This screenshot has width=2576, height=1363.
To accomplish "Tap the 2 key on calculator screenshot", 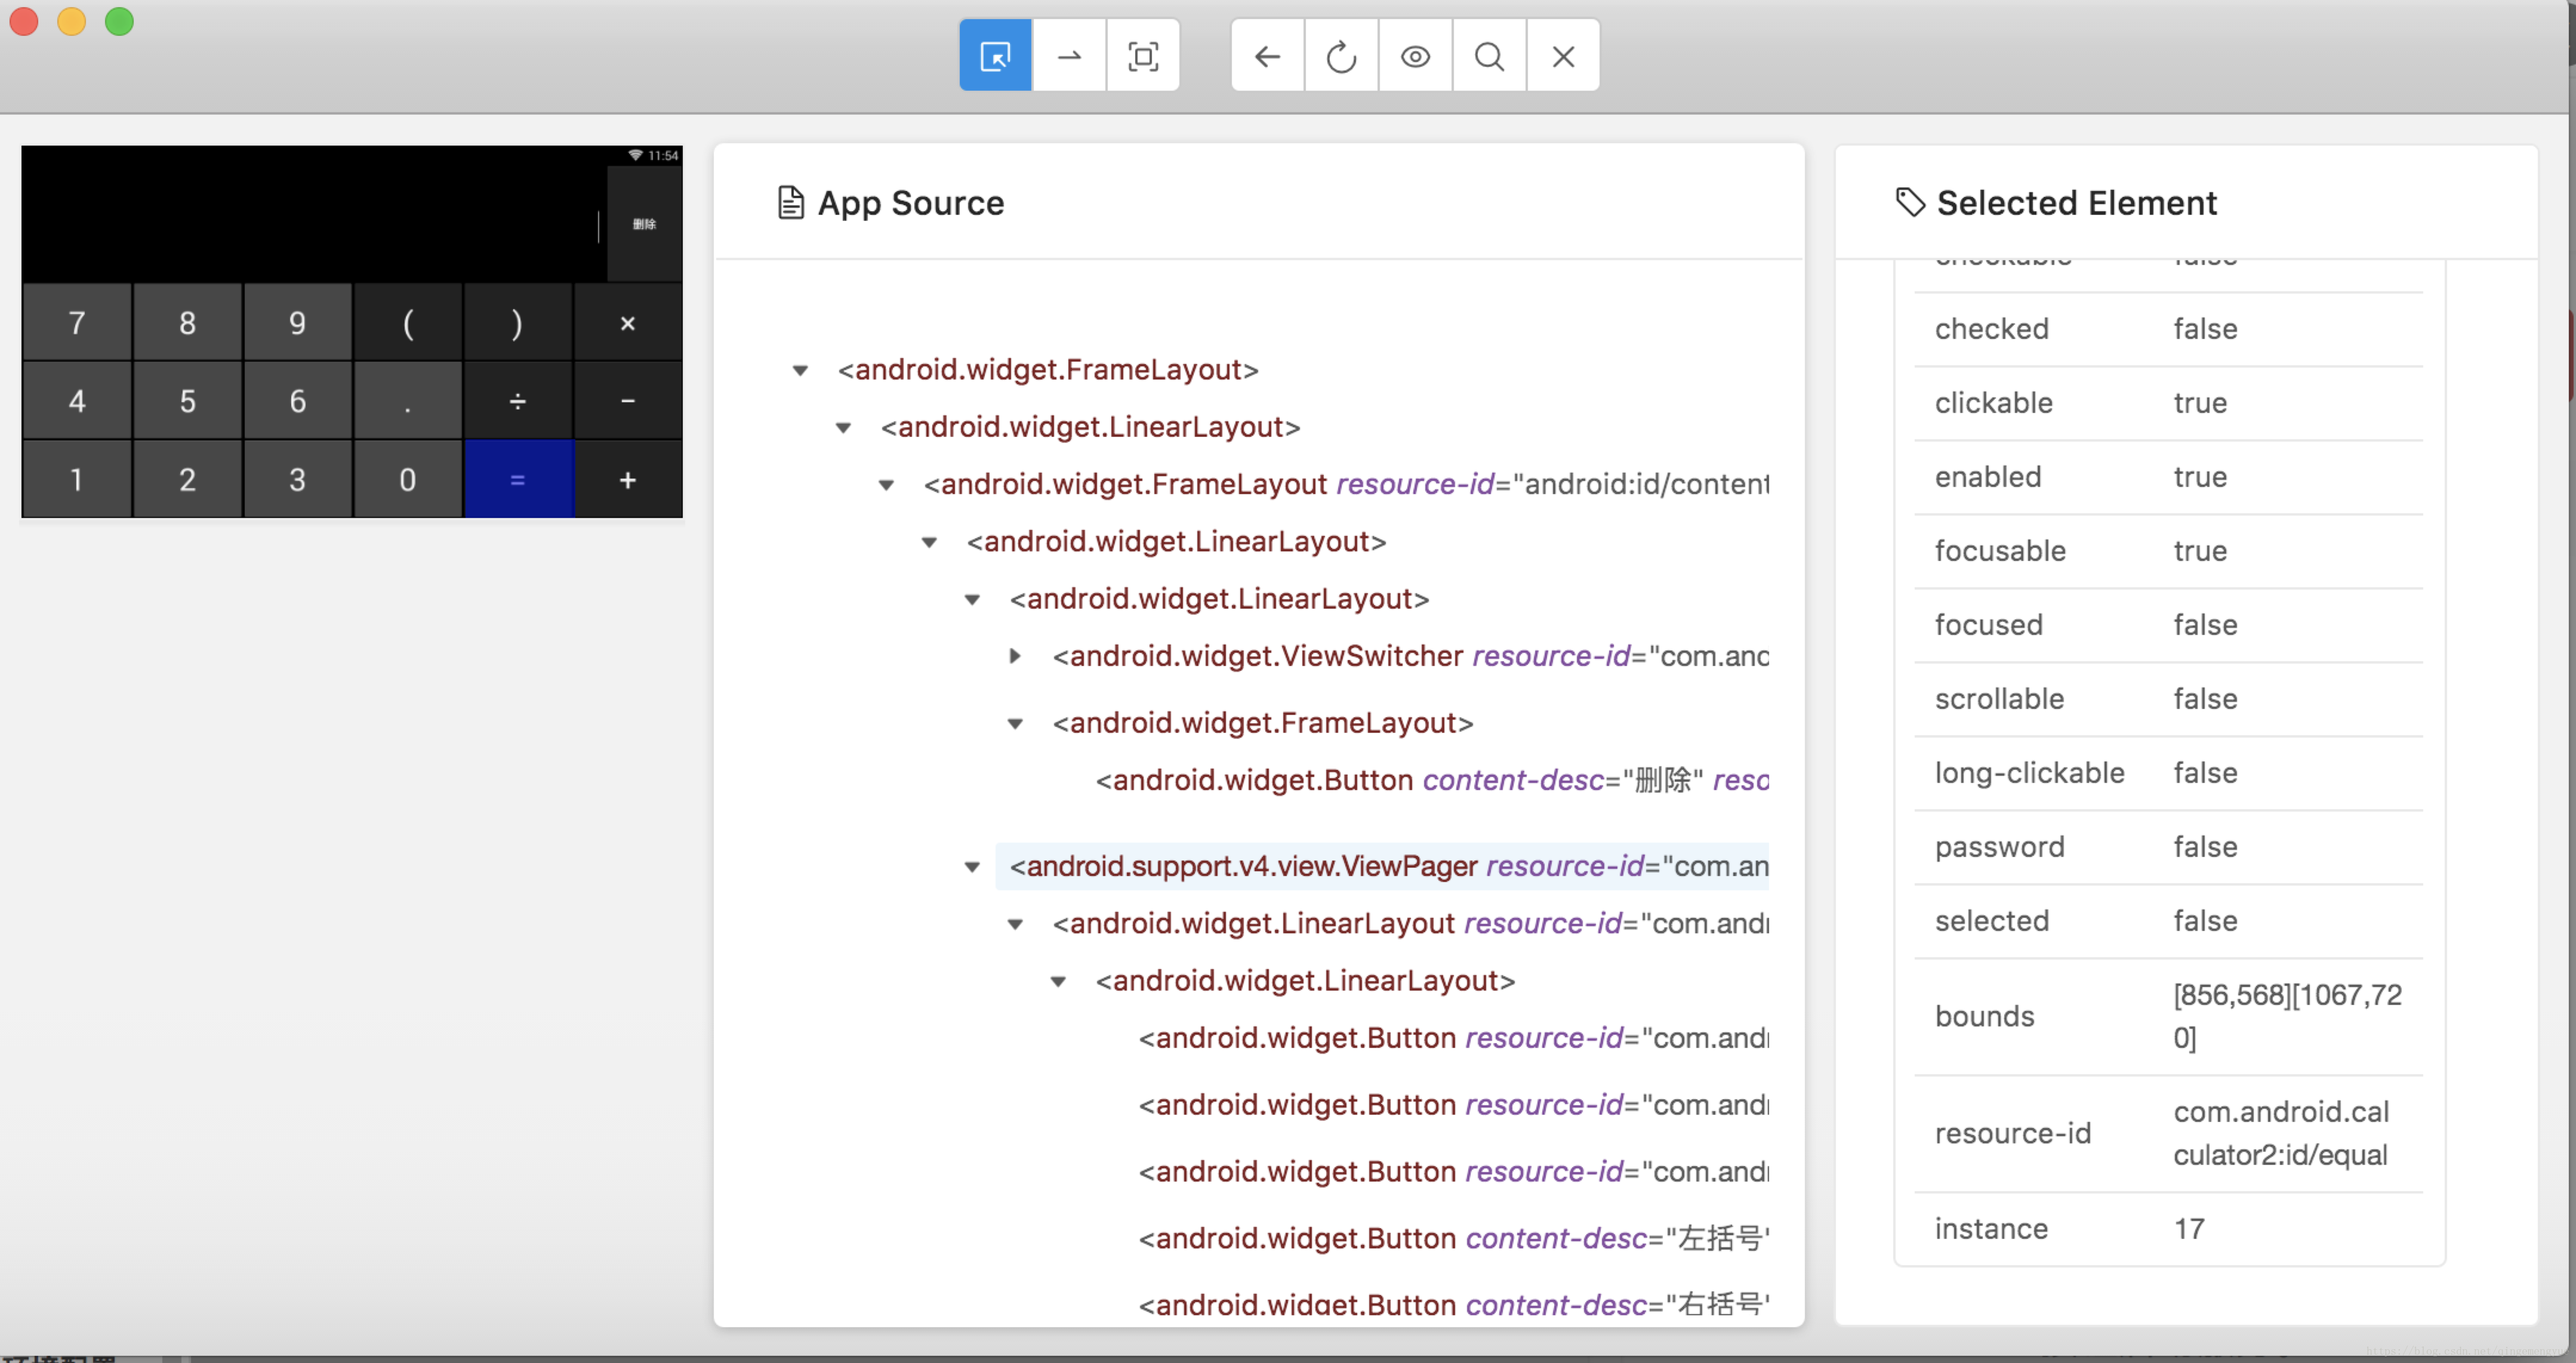I will tap(187, 479).
